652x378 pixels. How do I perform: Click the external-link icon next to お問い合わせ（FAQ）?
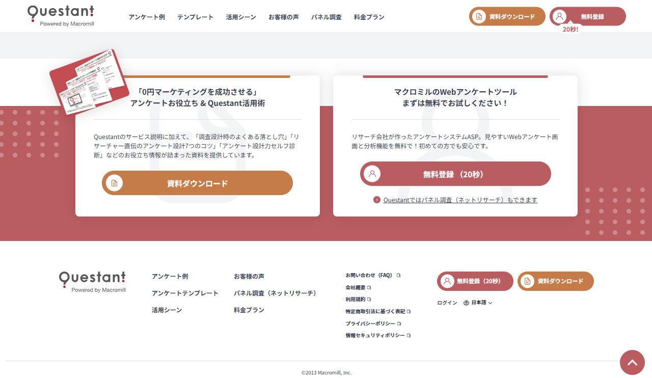[398, 276]
